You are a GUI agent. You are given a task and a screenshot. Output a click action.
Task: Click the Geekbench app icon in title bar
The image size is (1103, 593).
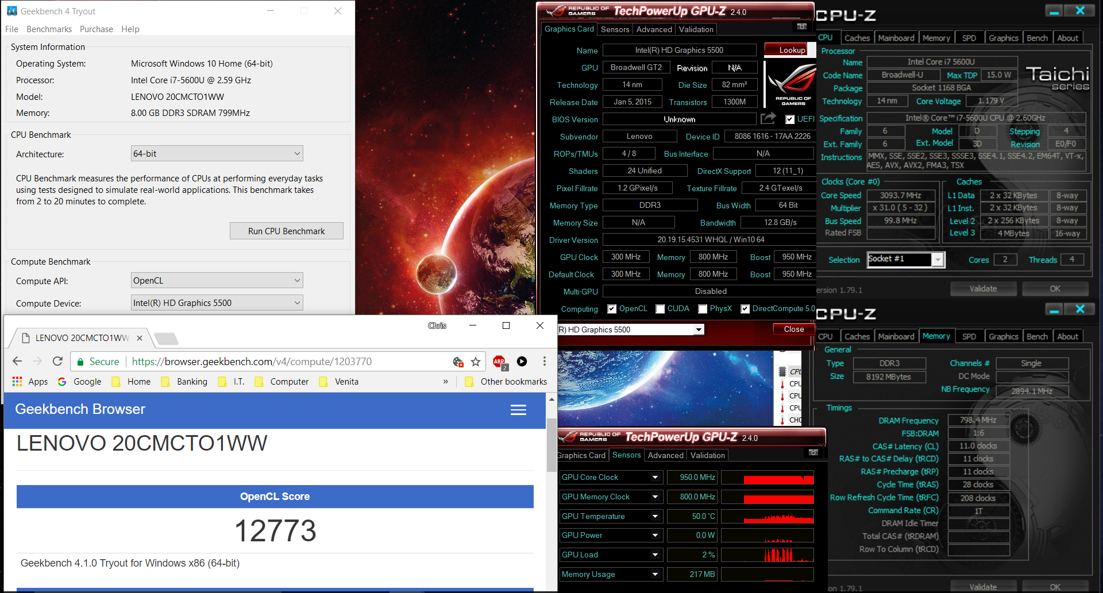(11, 11)
